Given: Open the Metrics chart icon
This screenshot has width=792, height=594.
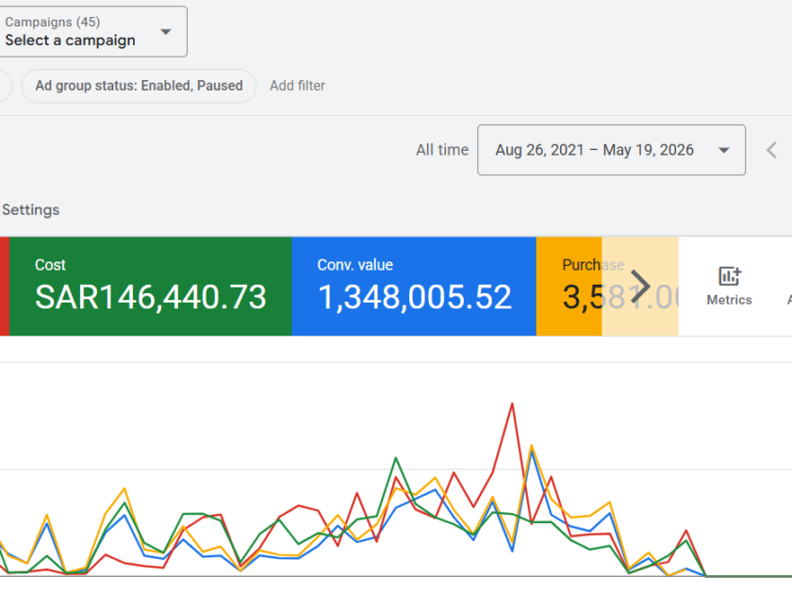Looking at the screenshot, I should click(730, 276).
